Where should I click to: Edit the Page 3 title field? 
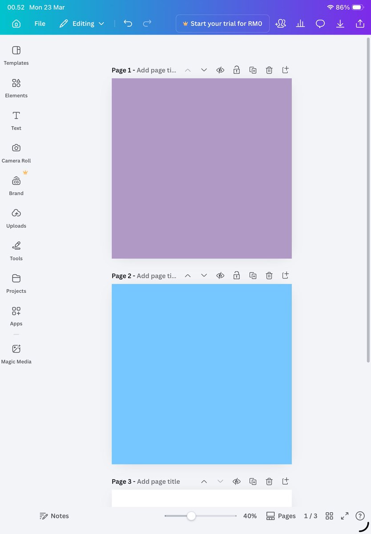coord(158,481)
